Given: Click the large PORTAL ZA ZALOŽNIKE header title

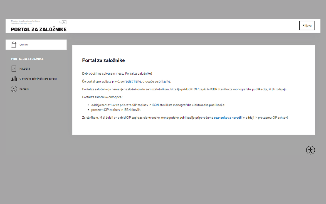Looking at the screenshot, I should tap(39, 29).
